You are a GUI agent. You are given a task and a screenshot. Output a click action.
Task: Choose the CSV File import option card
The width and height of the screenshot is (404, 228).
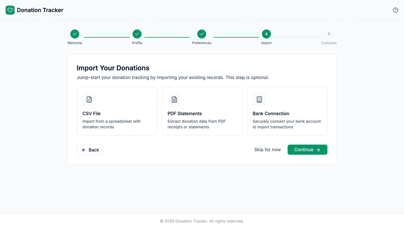pyautogui.click(x=117, y=111)
